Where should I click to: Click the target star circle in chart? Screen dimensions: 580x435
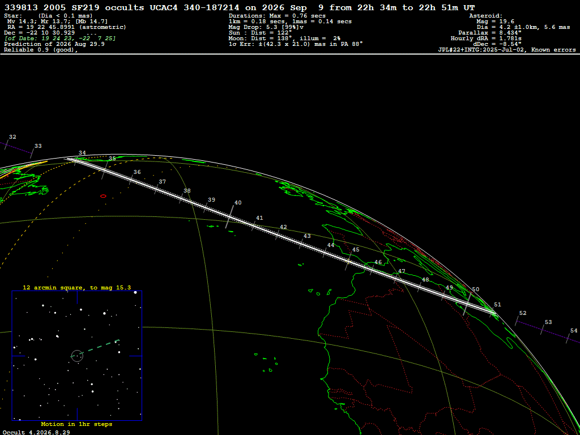tap(77, 356)
